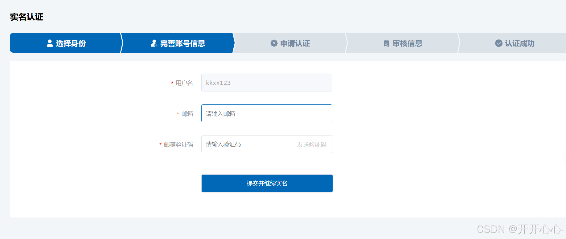566x239 pixels.
Task: Select the 申请认证 step
Action: (290, 43)
